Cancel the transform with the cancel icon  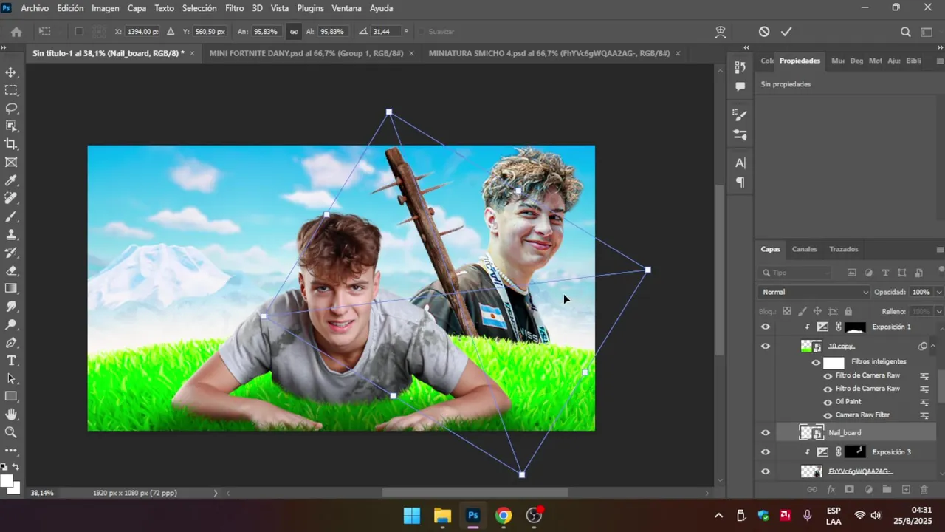pos(764,32)
